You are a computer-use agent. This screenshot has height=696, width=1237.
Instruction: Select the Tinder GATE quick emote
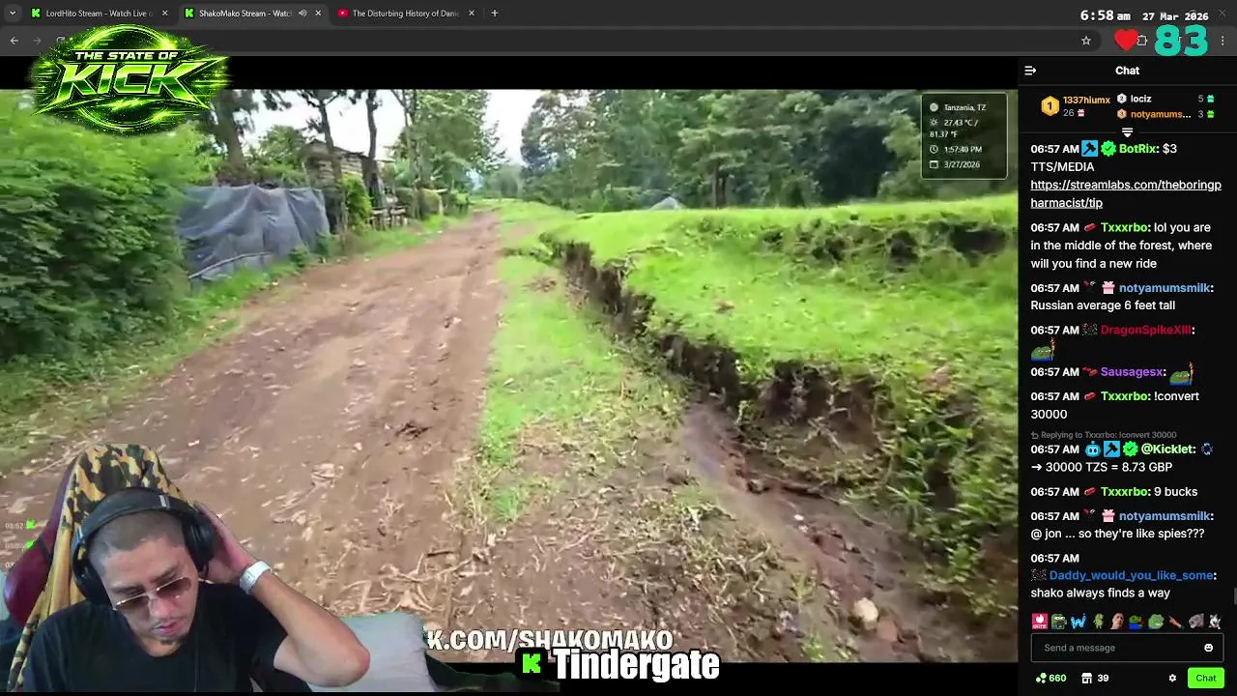point(1040,622)
